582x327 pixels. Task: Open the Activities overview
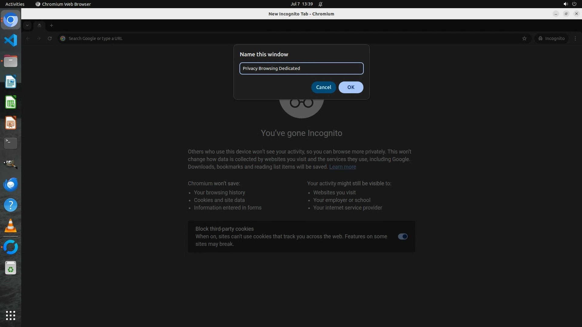coord(15,4)
